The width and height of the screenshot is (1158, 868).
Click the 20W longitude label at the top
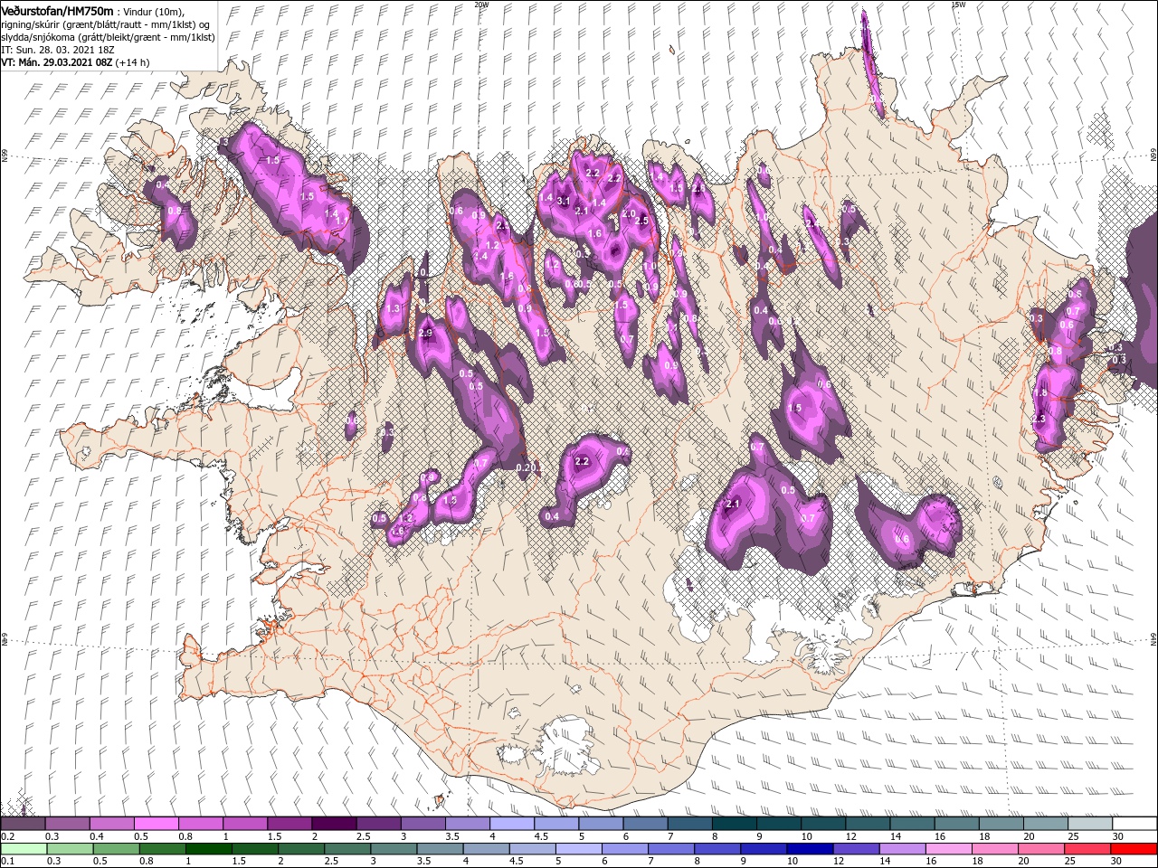pyautogui.click(x=481, y=5)
